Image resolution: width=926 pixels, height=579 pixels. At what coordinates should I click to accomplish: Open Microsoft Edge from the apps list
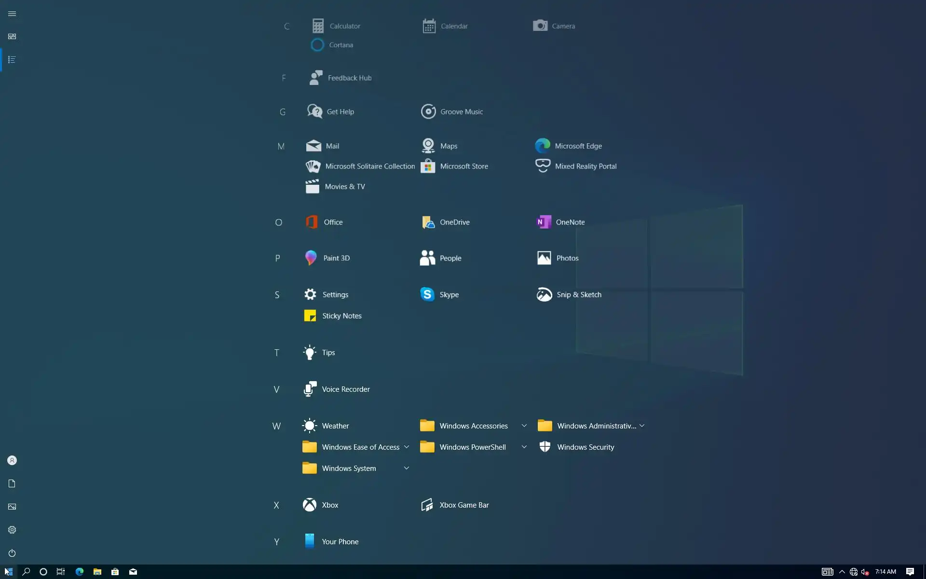578,146
